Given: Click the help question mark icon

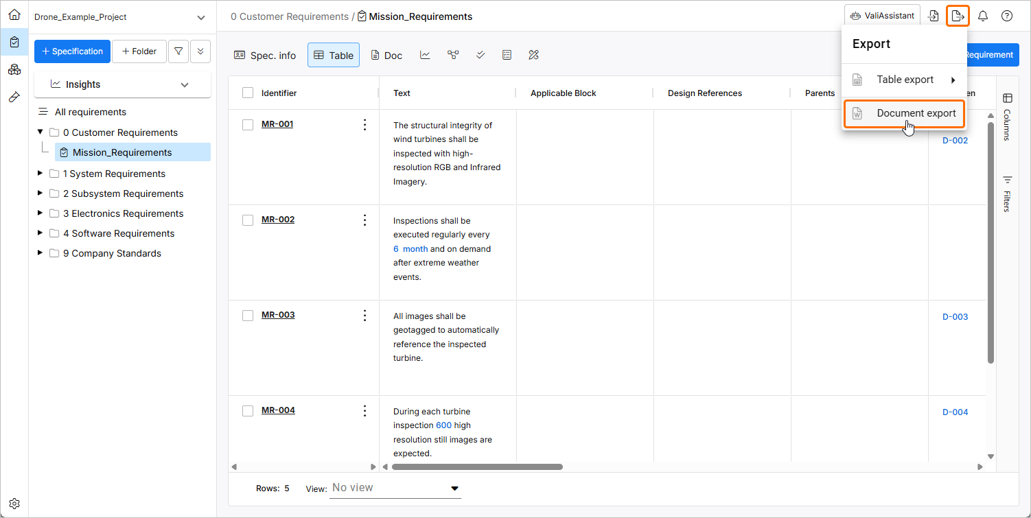Looking at the screenshot, I should click(1007, 16).
